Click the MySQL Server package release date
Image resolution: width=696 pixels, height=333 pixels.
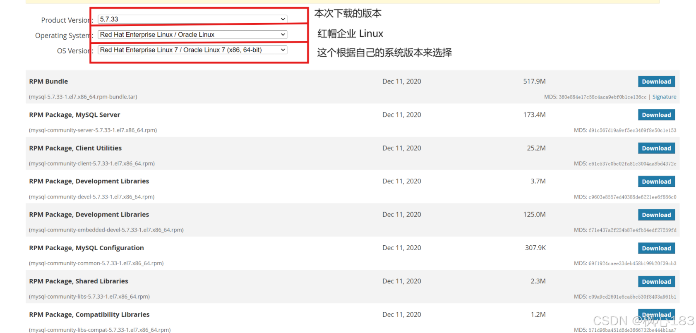pos(402,115)
